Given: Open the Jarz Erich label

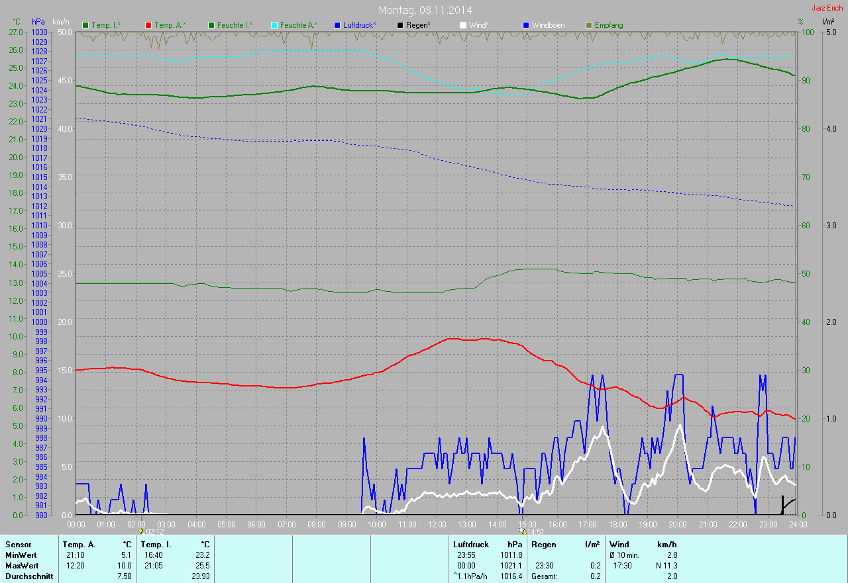Looking at the screenshot, I should 827,8.
